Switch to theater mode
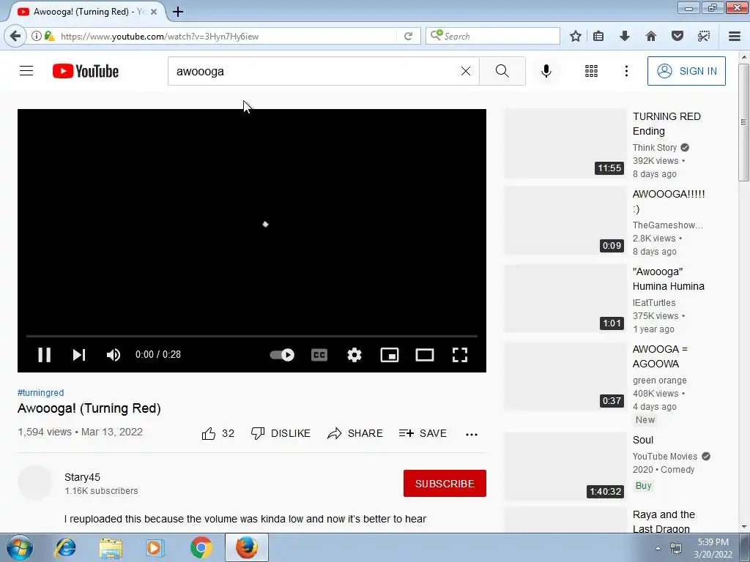This screenshot has height=562, width=750. (x=425, y=355)
